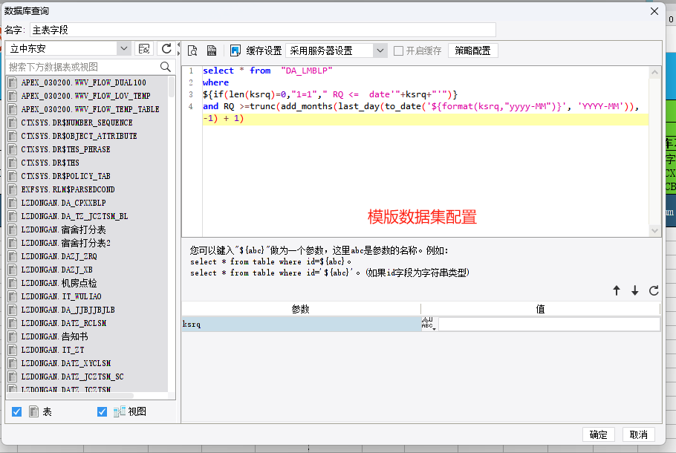Move parameter up with up arrow
The width and height of the screenshot is (676, 453).
click(x=617, y=290)
